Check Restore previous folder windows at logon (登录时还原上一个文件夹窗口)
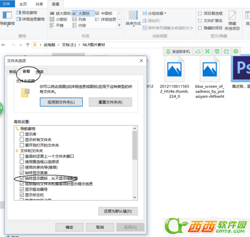Image resolution: width=250 pixels, height=237 pixels. (x=22, y=157)
